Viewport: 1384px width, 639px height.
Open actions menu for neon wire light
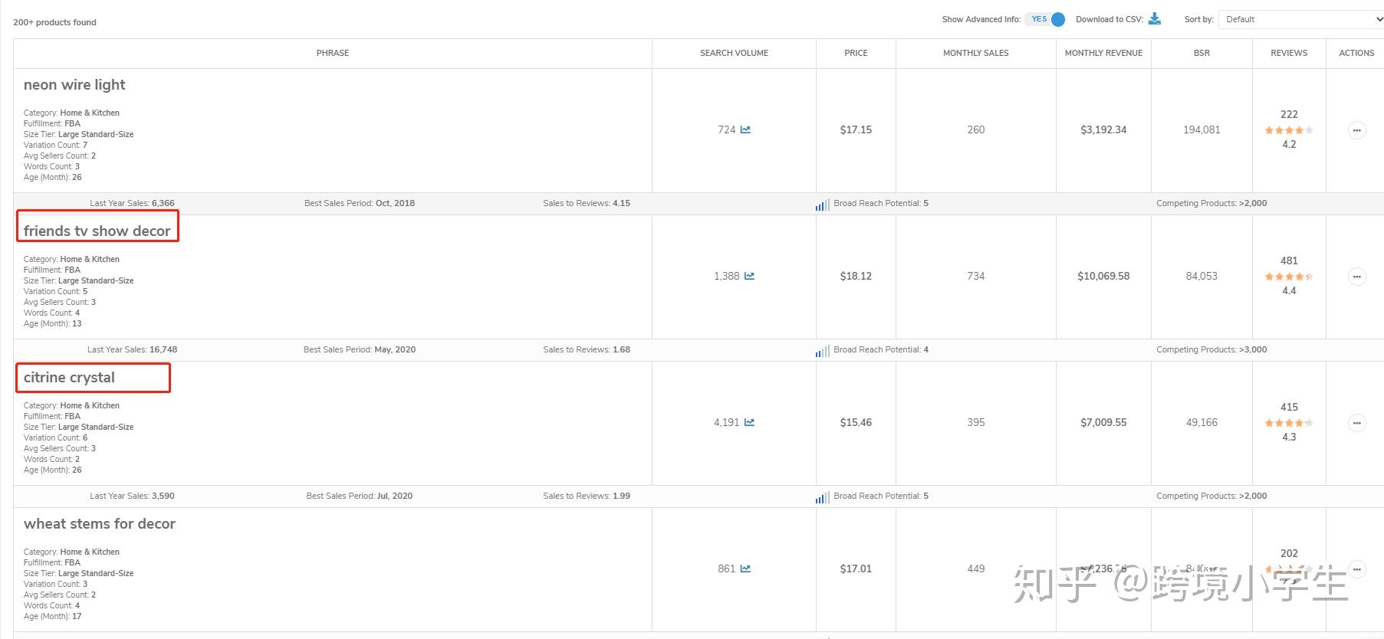point(1356,130)
